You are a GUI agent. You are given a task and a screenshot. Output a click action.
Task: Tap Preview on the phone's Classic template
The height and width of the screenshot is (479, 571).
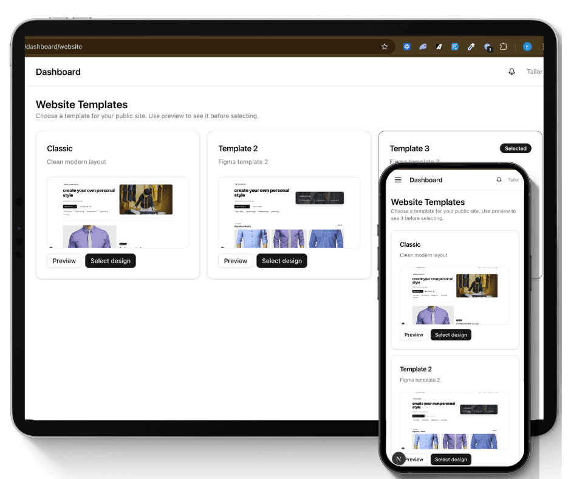pos(414,334)
